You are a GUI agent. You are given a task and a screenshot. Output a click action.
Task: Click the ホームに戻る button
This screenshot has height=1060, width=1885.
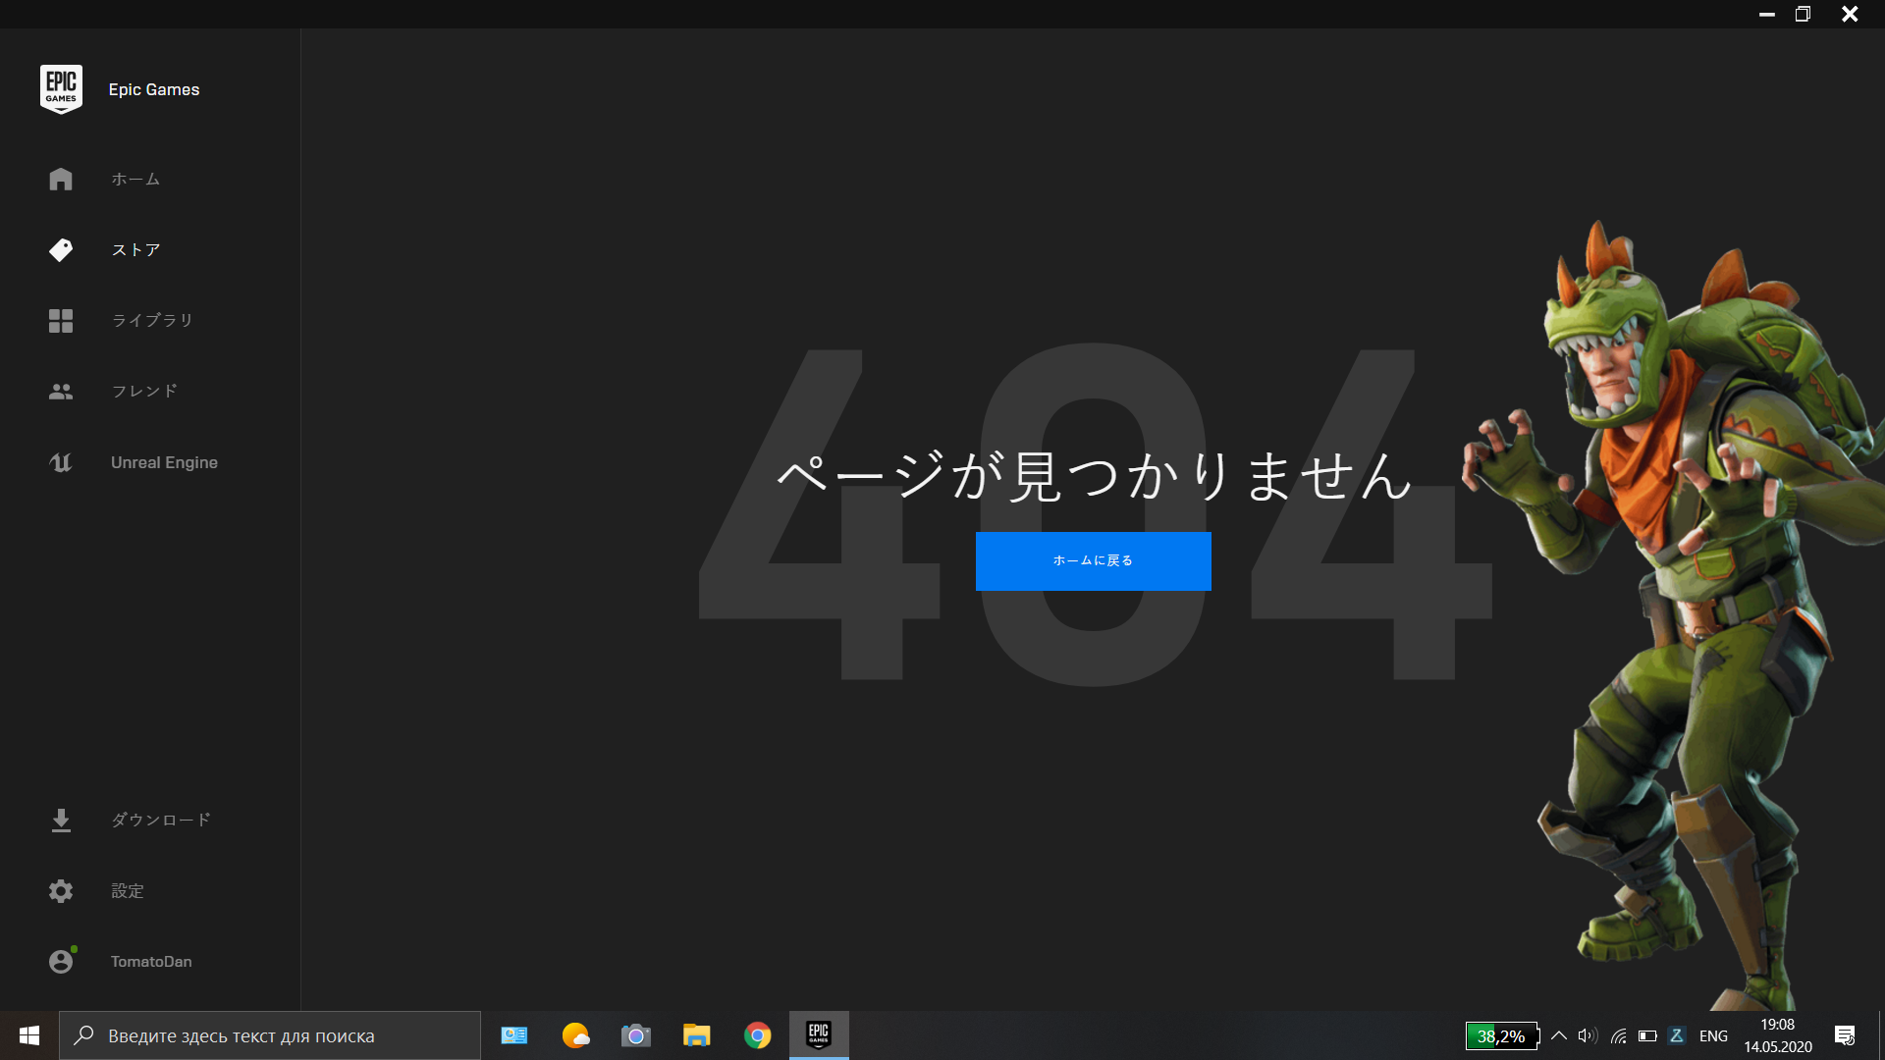(x=1093, y=560)
